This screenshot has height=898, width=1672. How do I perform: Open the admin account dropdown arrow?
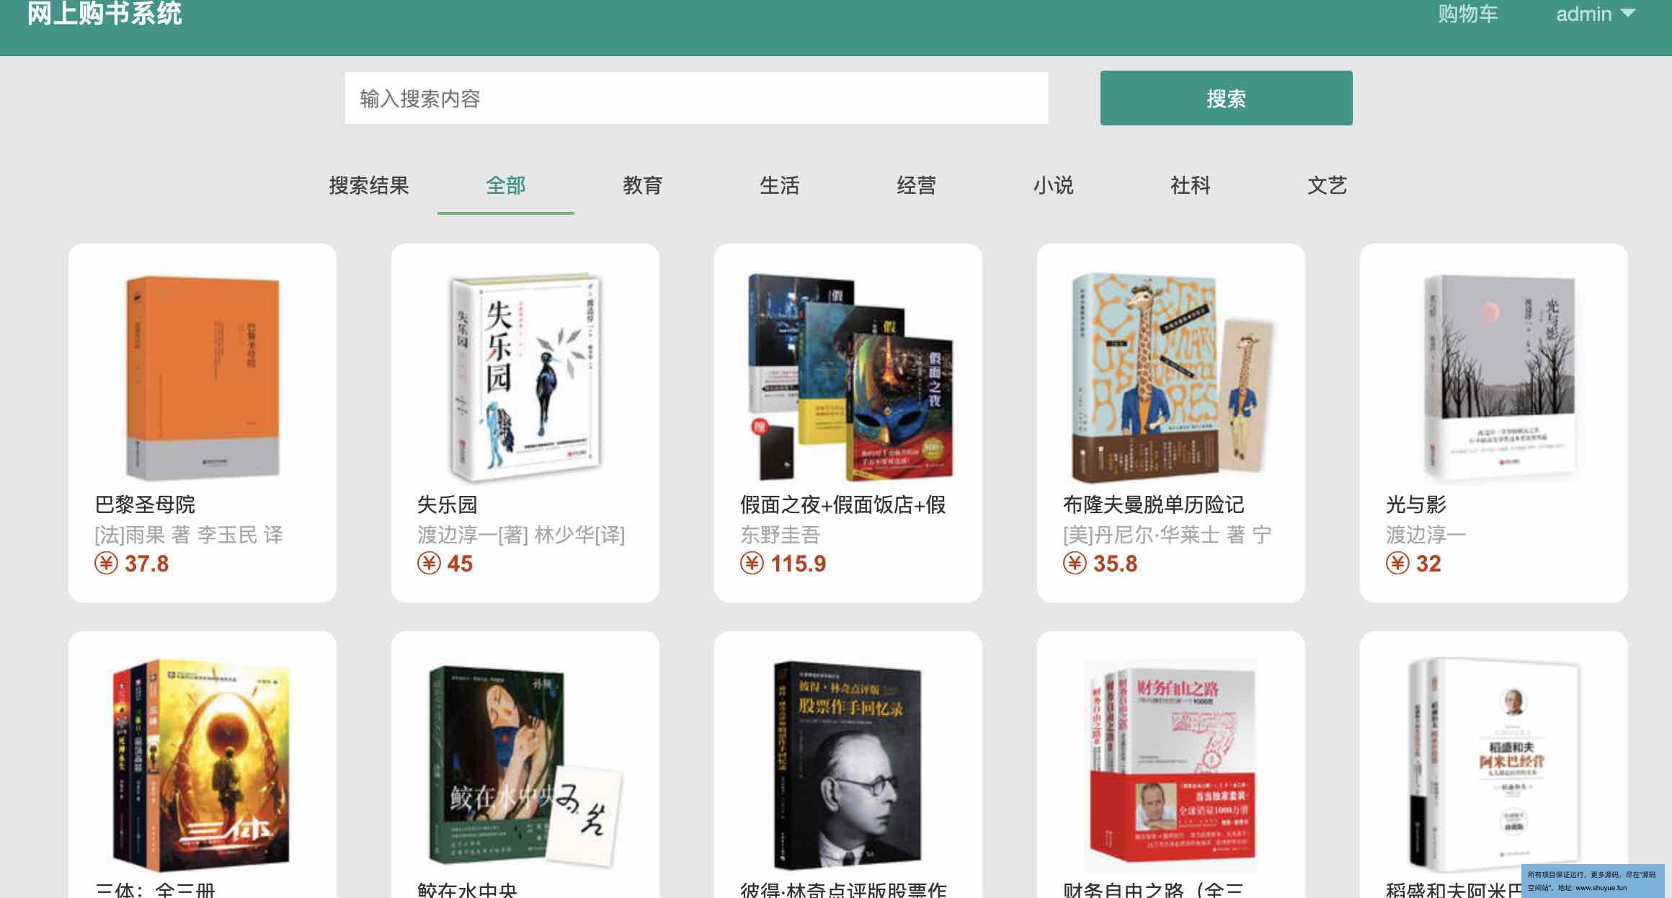pyautogui.click(x=1627, y=14)
